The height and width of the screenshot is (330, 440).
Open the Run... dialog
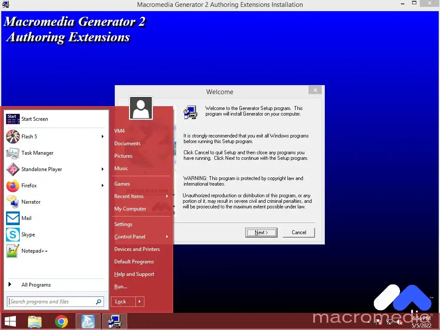coord(121,287)
